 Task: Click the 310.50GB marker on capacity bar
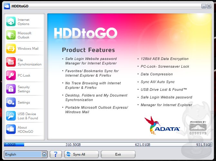[73, 145]
